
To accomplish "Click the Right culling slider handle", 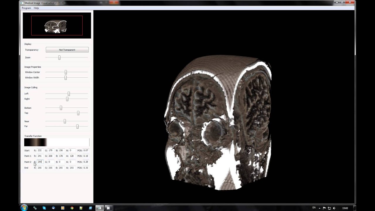I will click(67, 99).
